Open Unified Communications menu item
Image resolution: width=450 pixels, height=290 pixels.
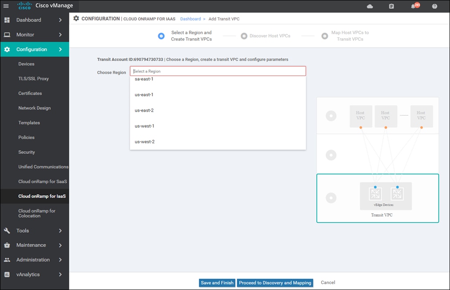[43, 167]
